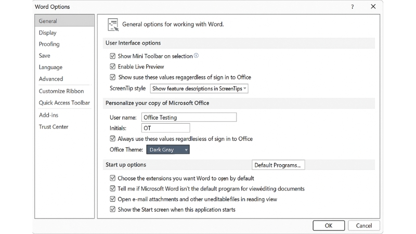Click the 'User Interface options' heading
416x234 pixels.
coord(133,43)
